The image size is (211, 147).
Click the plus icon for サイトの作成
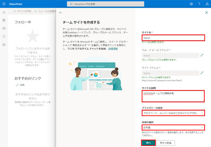click(15, 11)
